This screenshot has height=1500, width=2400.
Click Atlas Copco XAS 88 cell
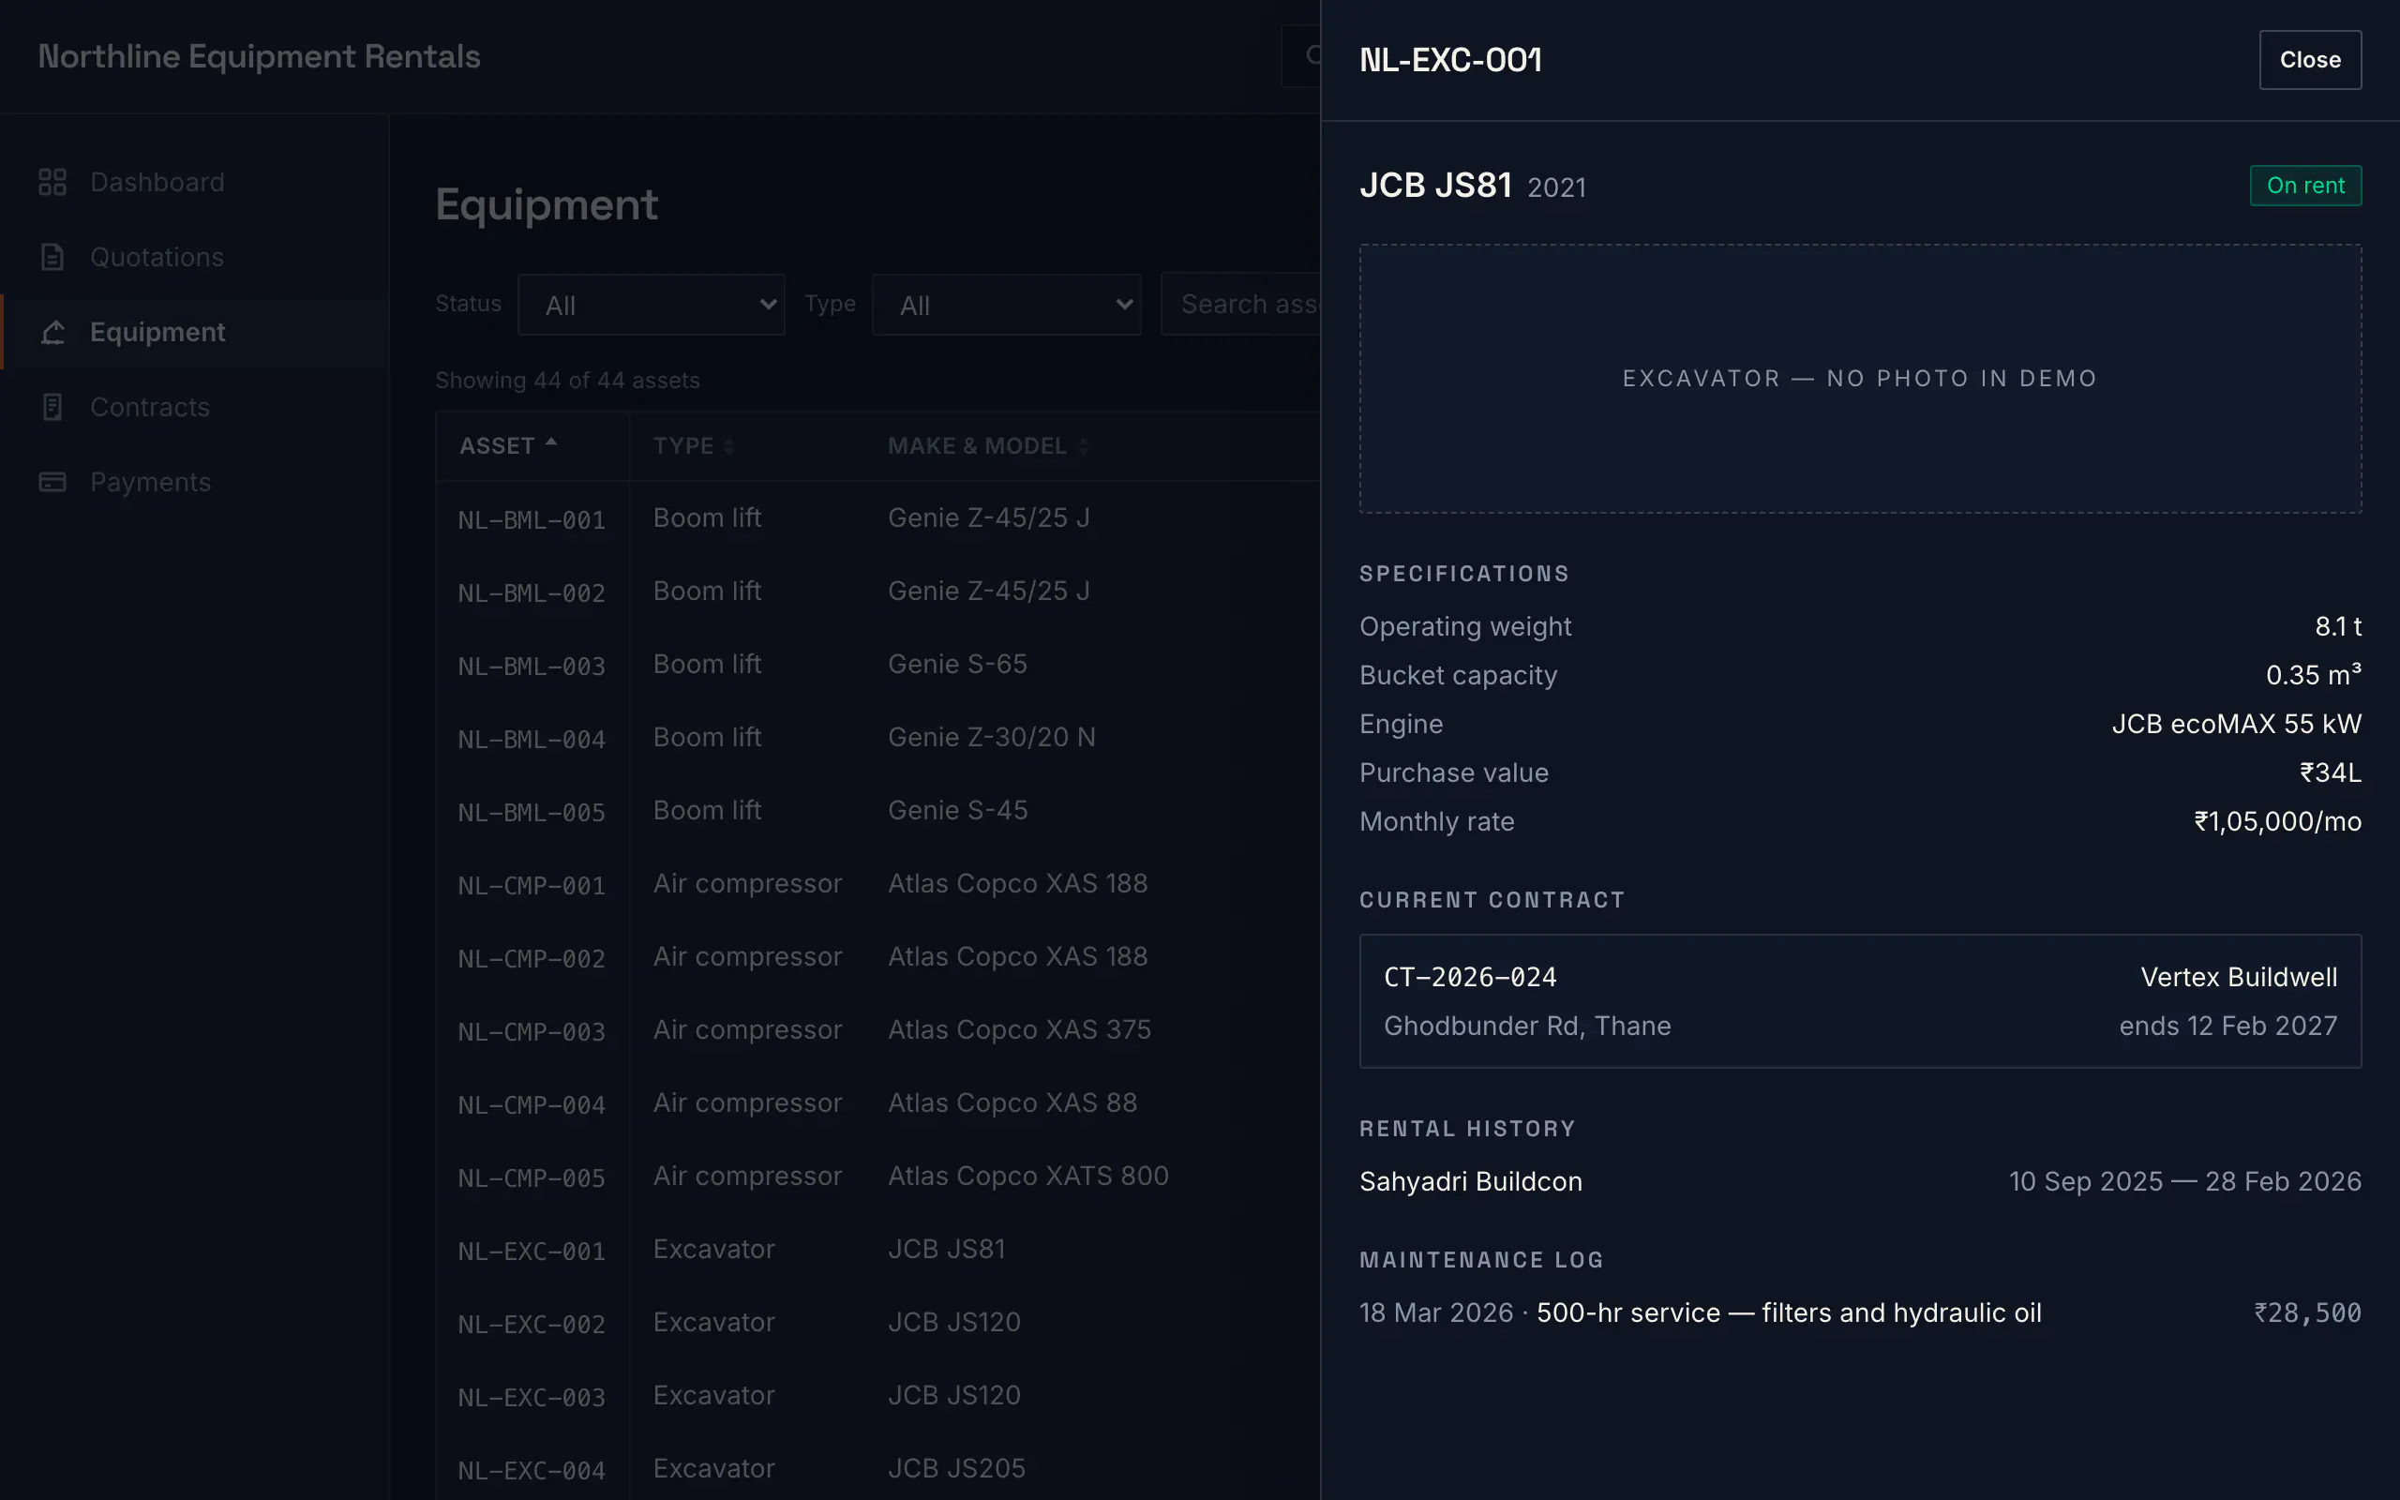click(1012, 1103)
